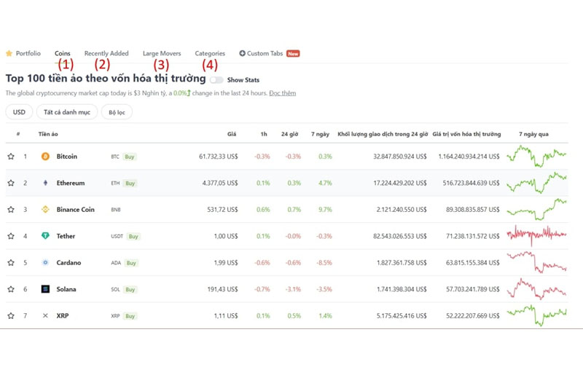Open the Bộ lọc filter
The width and height of the screenshot is (583, 367).
117,112
